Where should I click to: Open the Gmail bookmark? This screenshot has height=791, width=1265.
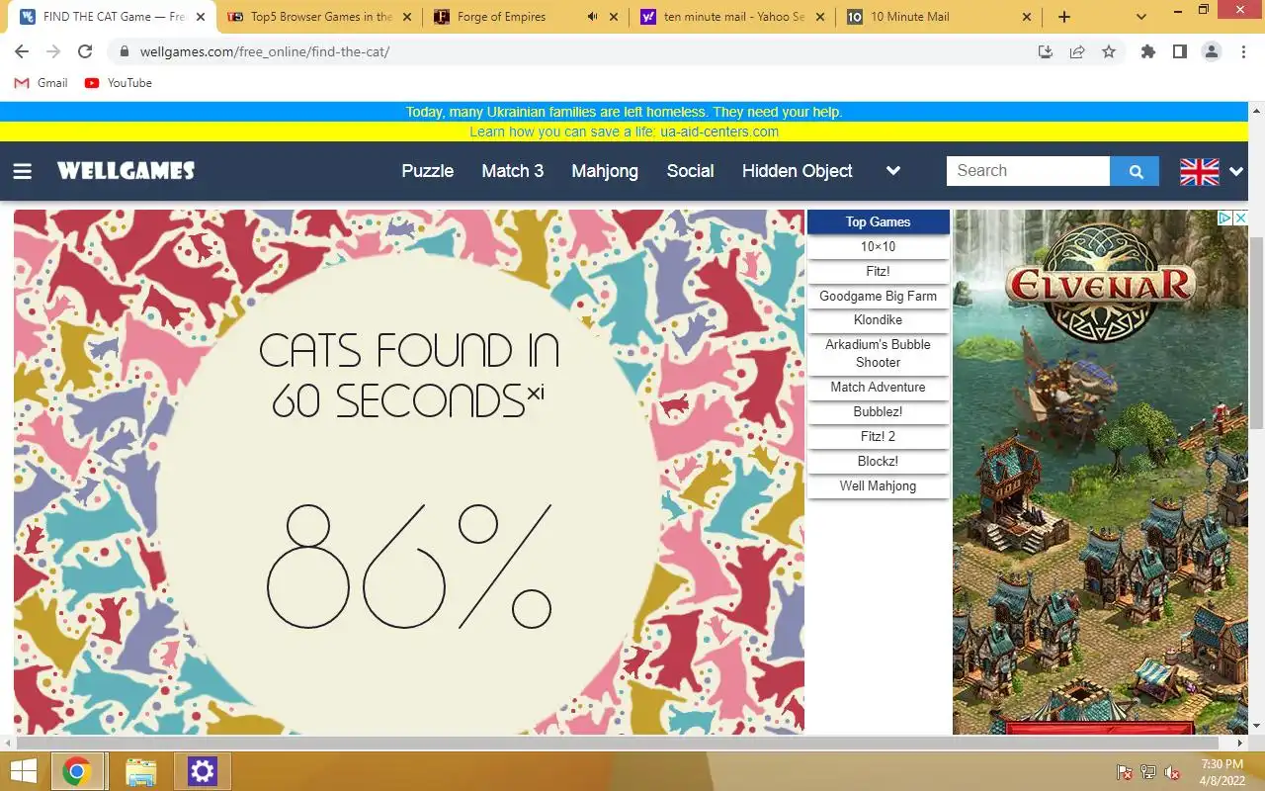point(42,83)
